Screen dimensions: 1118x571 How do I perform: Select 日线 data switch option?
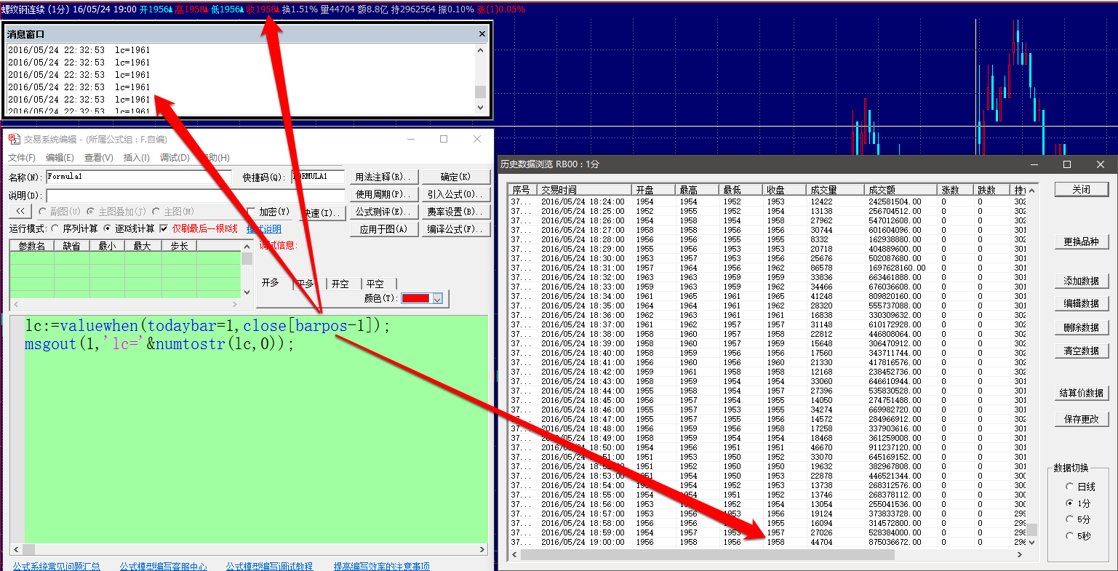[1069, 487]
